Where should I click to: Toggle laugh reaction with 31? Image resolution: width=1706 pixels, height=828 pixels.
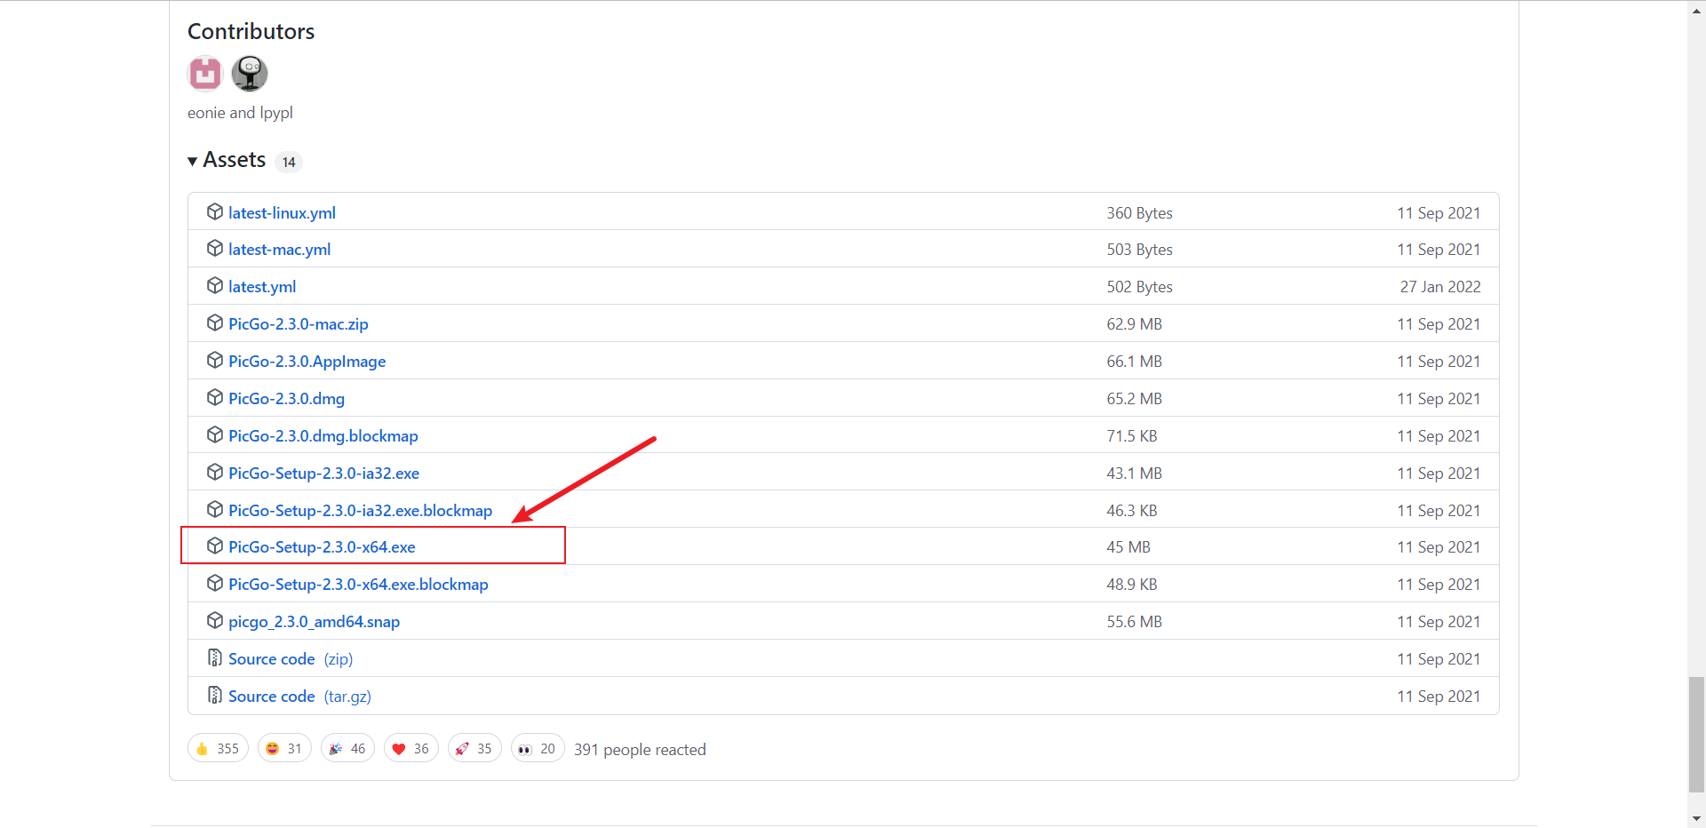pyautogui.click(x=284, y=749)
